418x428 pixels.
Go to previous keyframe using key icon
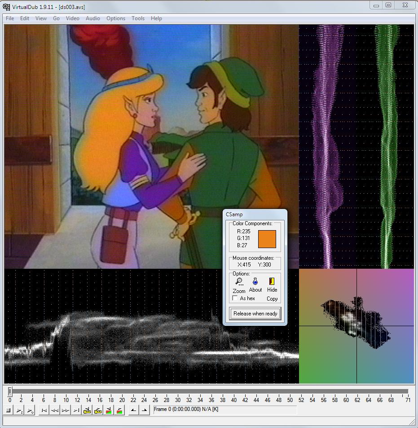(87, 410)
